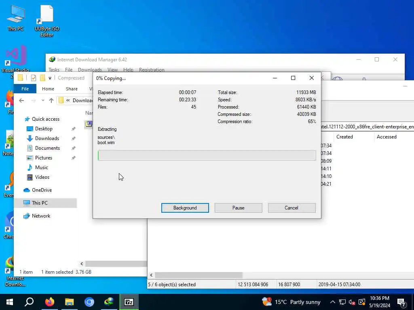Open the weather widget showing 15°C
Image resolution: width=414 pixels, height=310 pixels.
291,302
